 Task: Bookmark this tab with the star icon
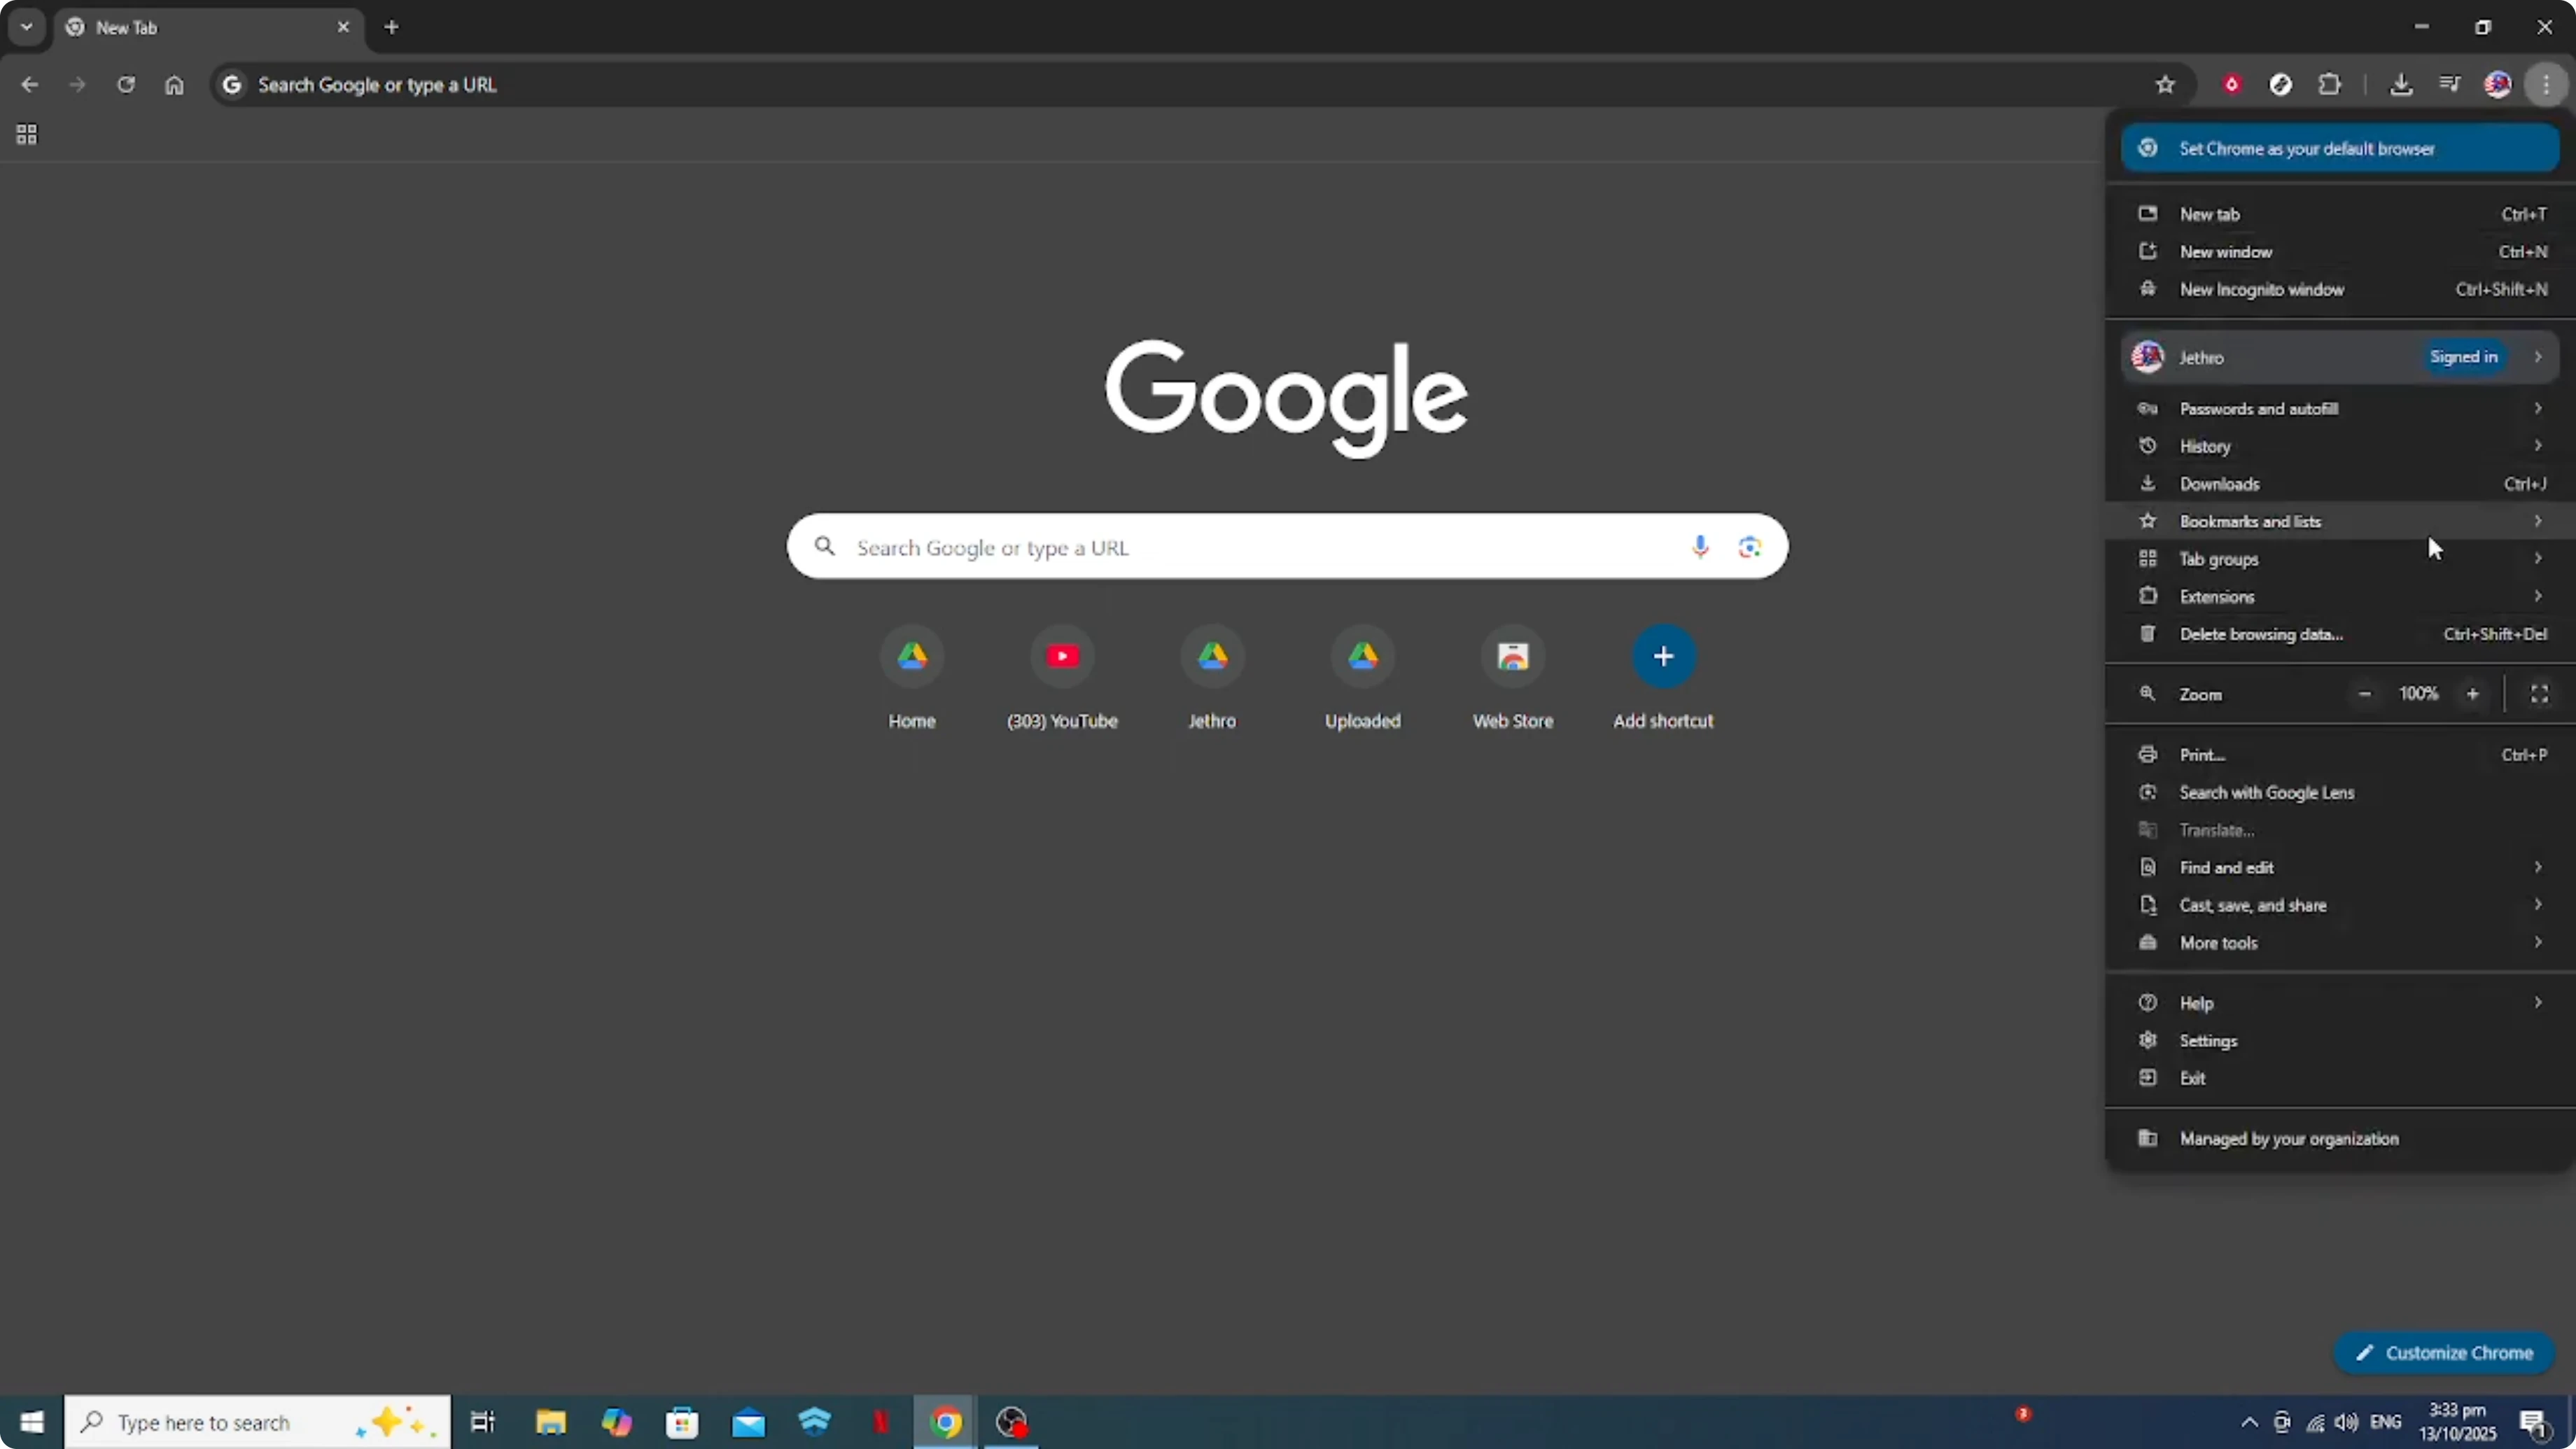[2165, 85]
